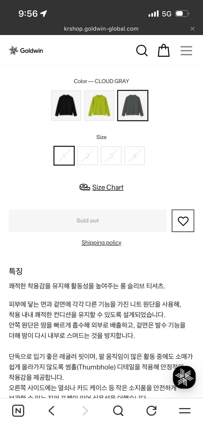View the Shipping policy

101,243
